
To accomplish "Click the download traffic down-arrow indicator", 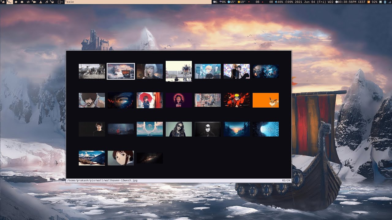I will (249, 2).
